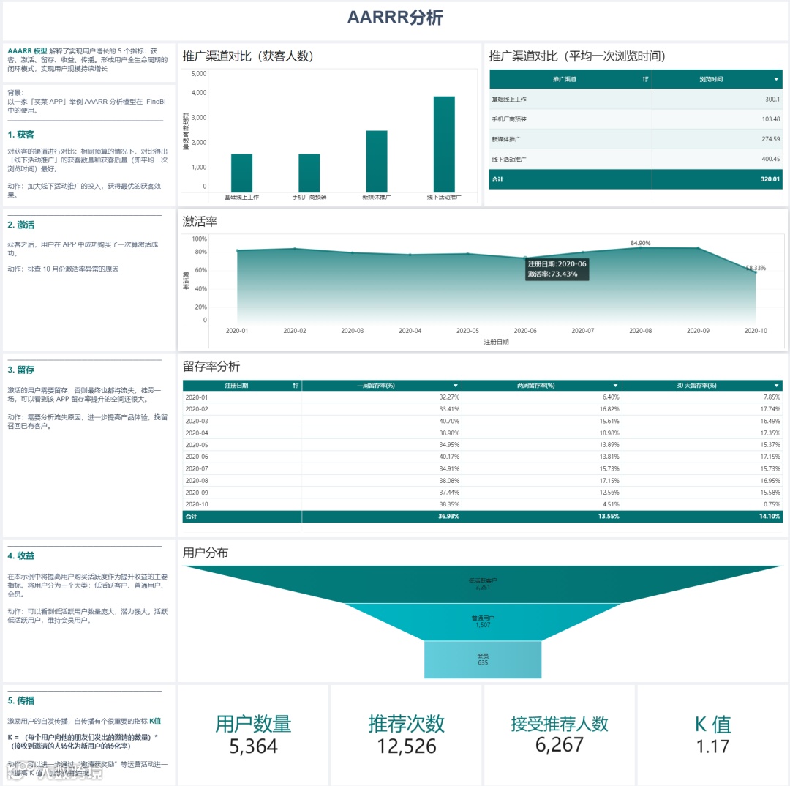Screen dimensions: 790x786
Task: Select the 会员 funnel segment
Action: [x=483, y=659]
